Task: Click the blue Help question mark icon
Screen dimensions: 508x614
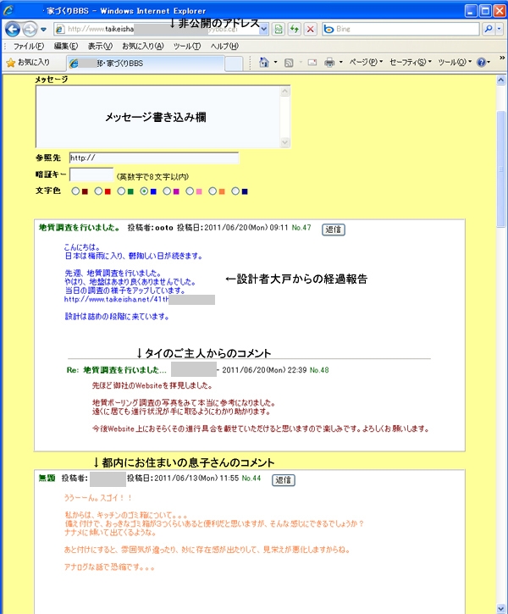Action: coord(482,63)
